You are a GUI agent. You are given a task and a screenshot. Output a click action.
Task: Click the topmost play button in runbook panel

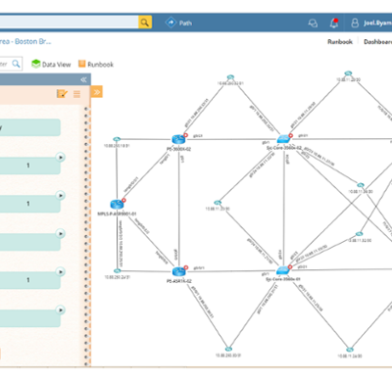pyautogui.click(x=60, y=157)
